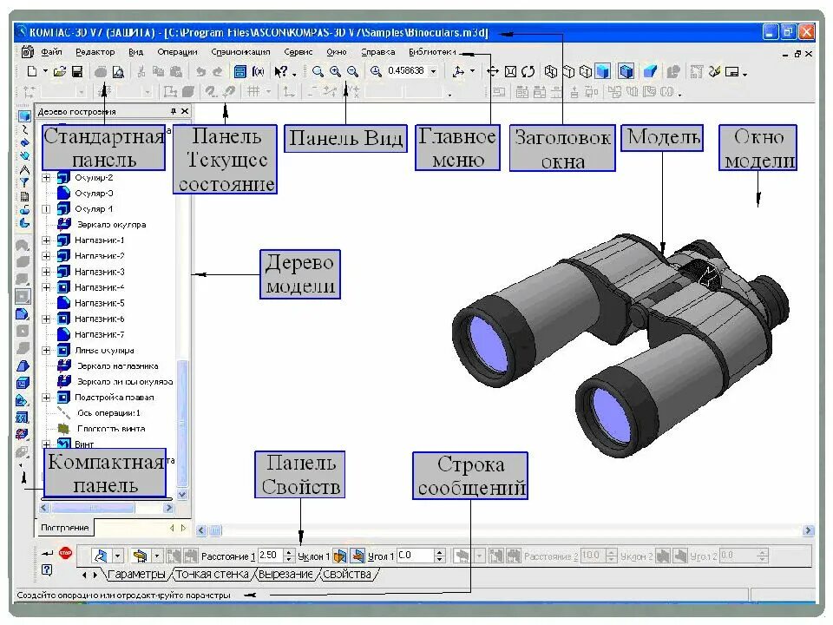
Task: Expand the Наглазник-1 tree node
Action: point(46,240)
